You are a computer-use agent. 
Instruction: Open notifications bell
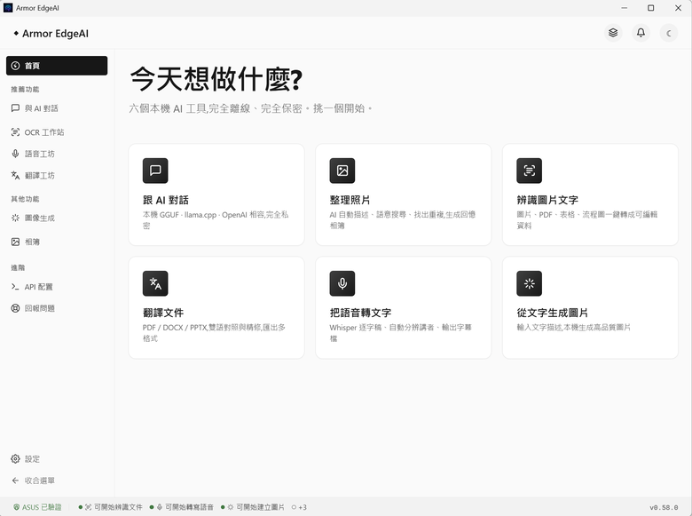(641, 33)
